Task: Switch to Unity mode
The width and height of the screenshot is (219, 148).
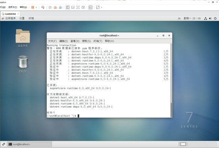Action: pos(83,7)
